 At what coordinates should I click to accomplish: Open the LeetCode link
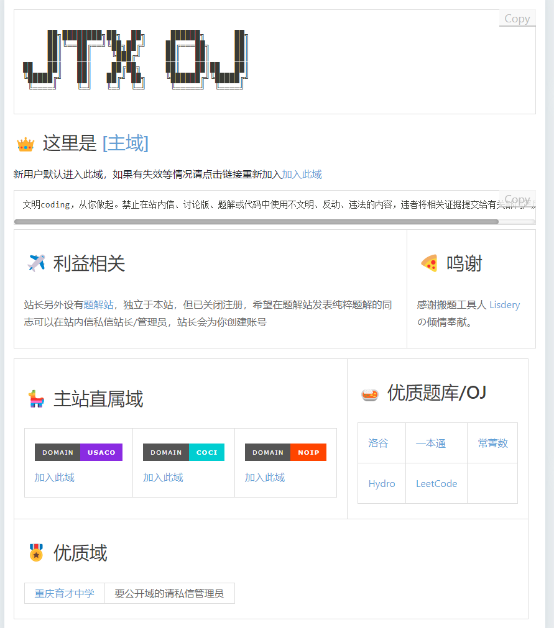(x=436, y=483)
